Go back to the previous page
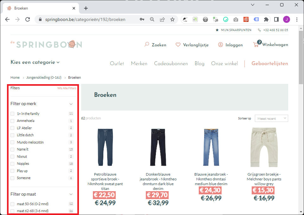 pyautogui.click(x=7, y=19)
